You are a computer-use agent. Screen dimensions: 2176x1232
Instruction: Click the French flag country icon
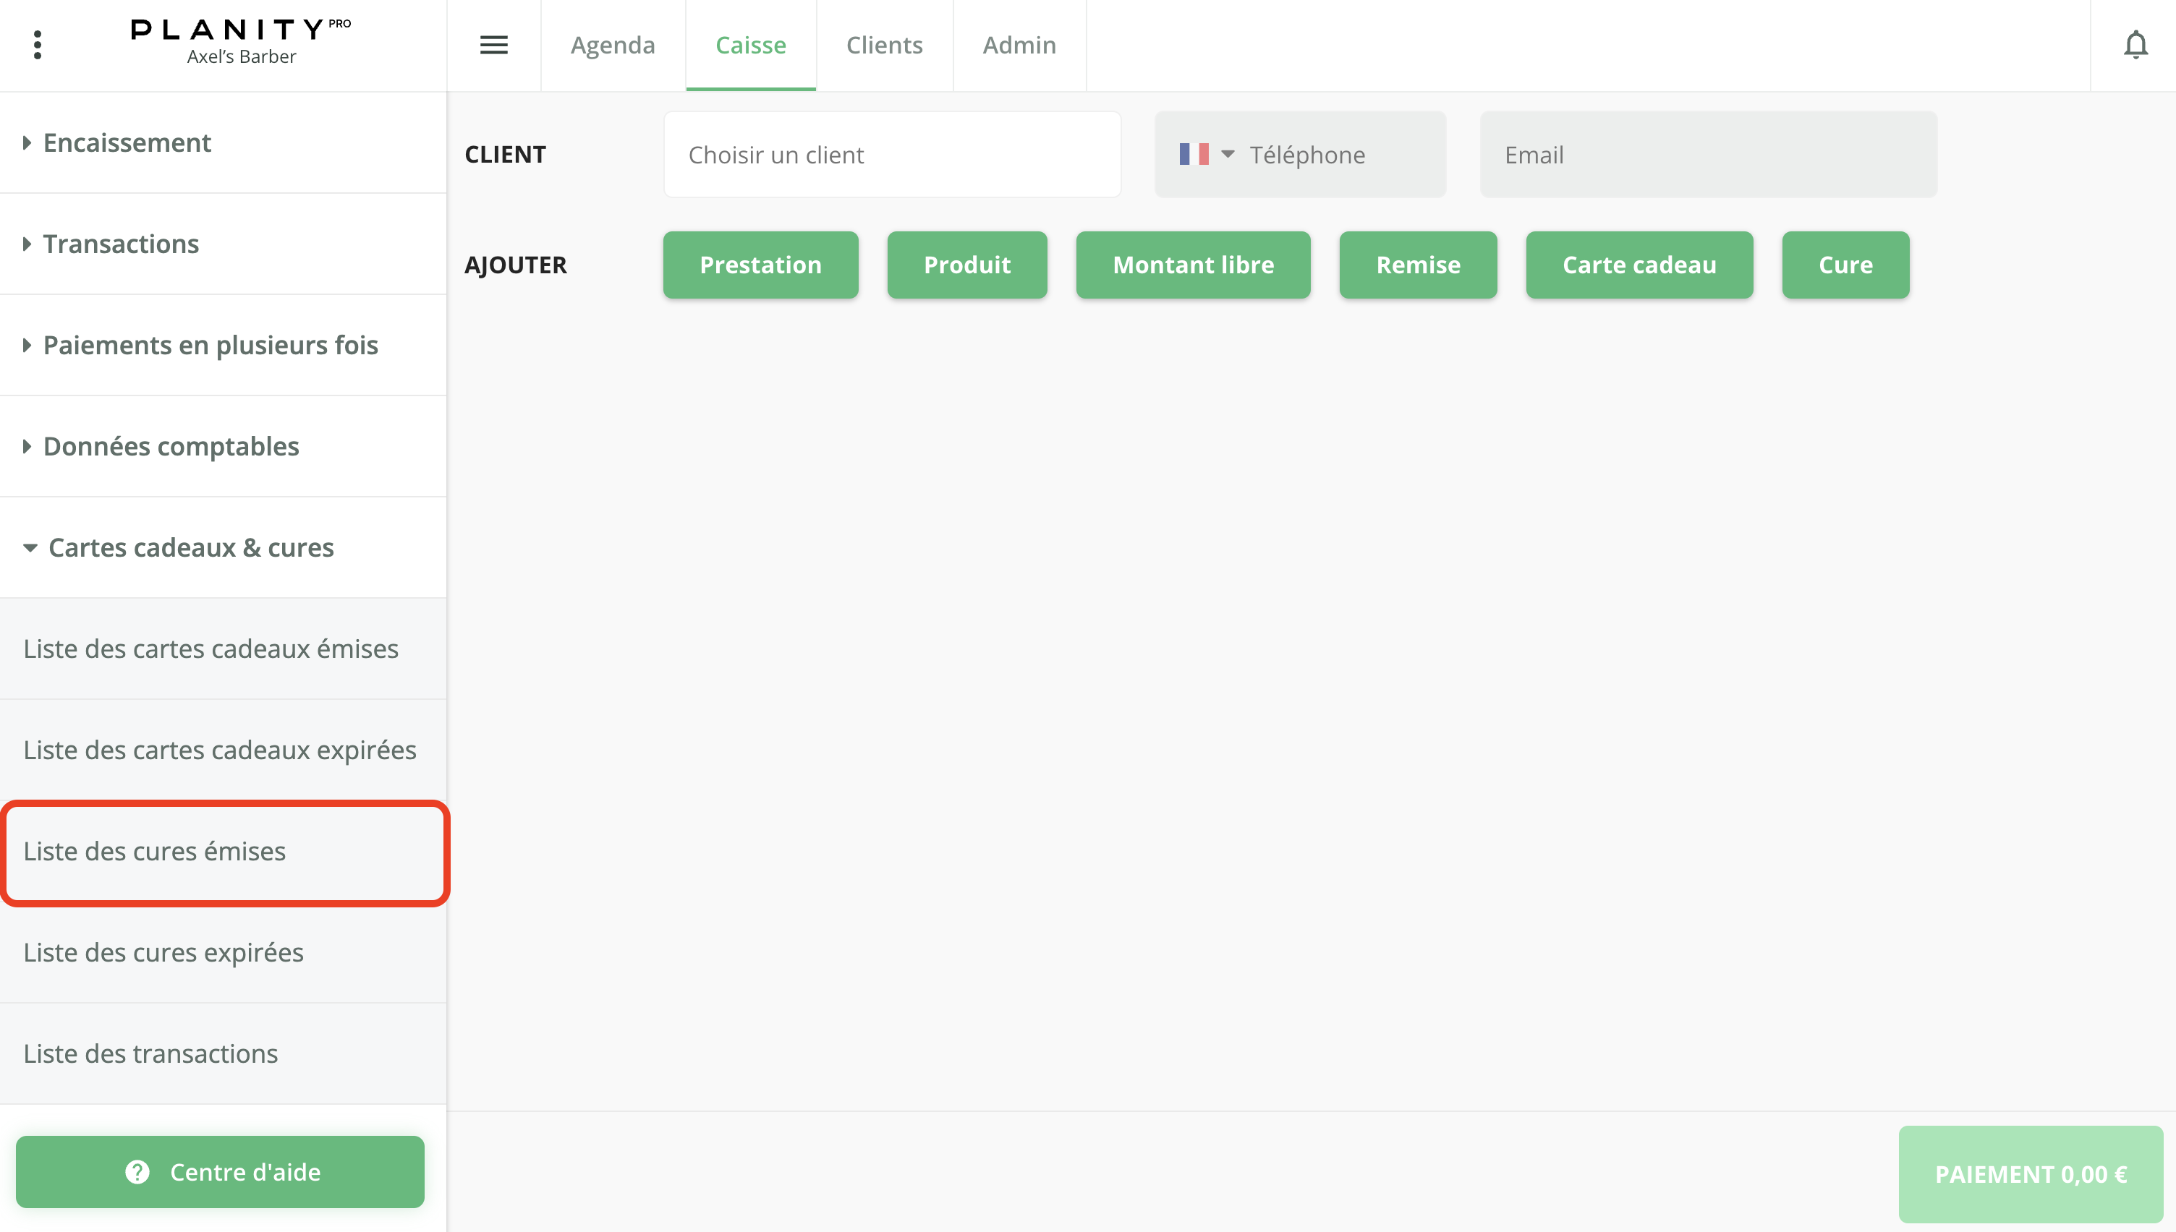coord(1194,154)
